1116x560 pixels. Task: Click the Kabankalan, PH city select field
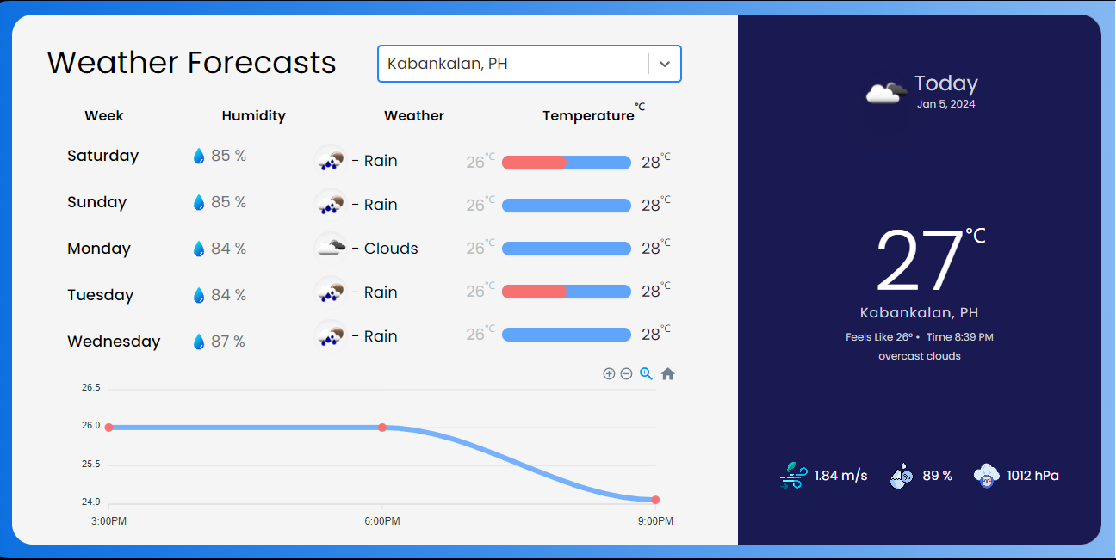pyautogui.click(x=512, y=64)
